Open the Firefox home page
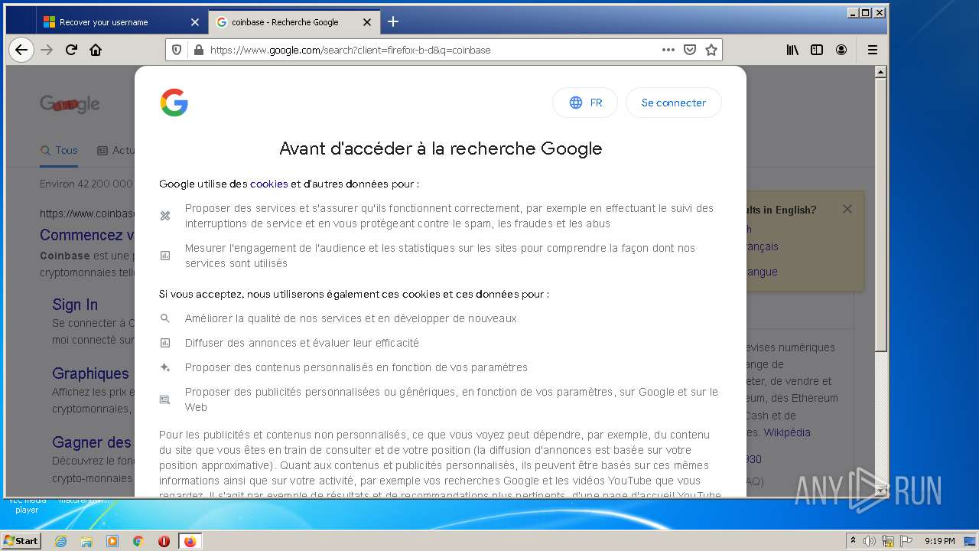 (x=96, y=50)
